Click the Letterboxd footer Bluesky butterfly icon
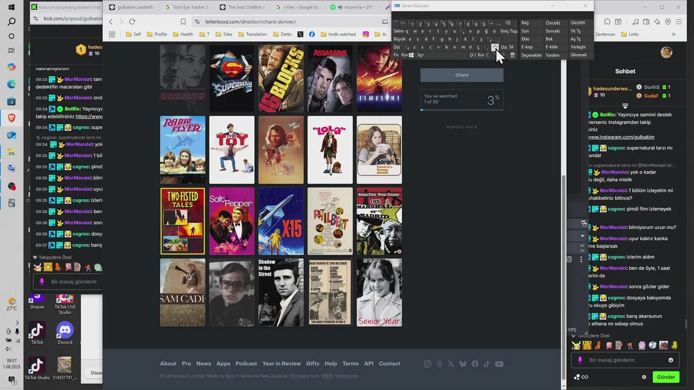This screenshot has height=390, width=694. point(462,364)
